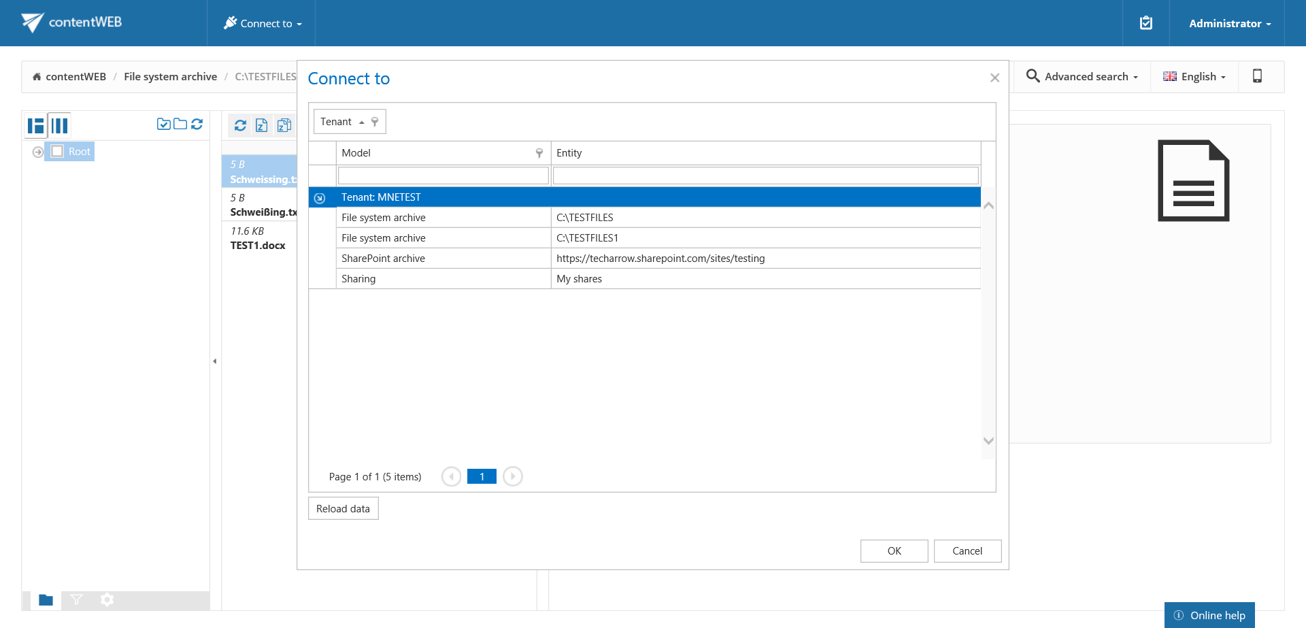Select the Schweissing.txt file in the list

point(260,171)
